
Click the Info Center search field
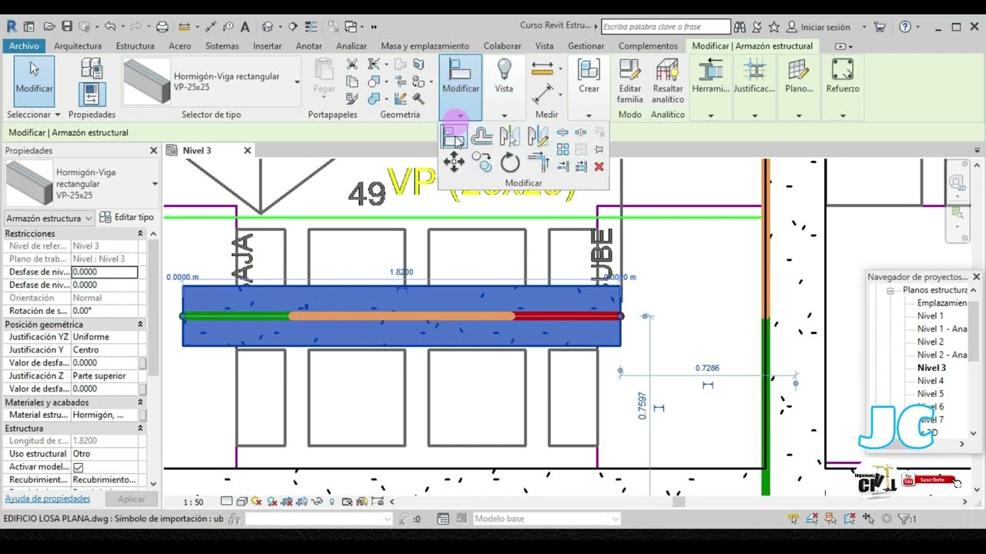tap(666, 26)
